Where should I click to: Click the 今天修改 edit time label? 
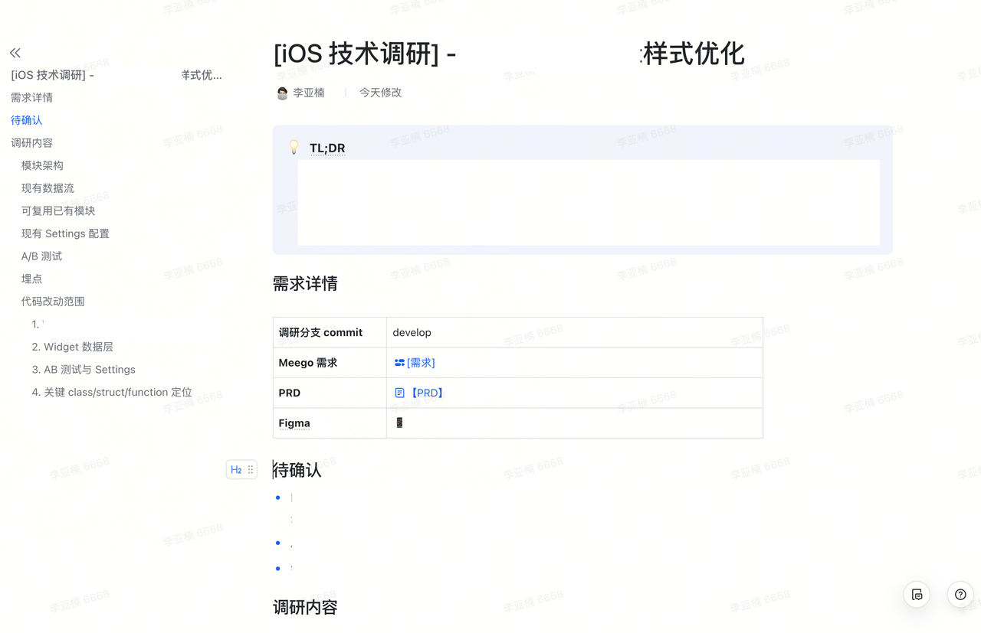pos(381,93)
